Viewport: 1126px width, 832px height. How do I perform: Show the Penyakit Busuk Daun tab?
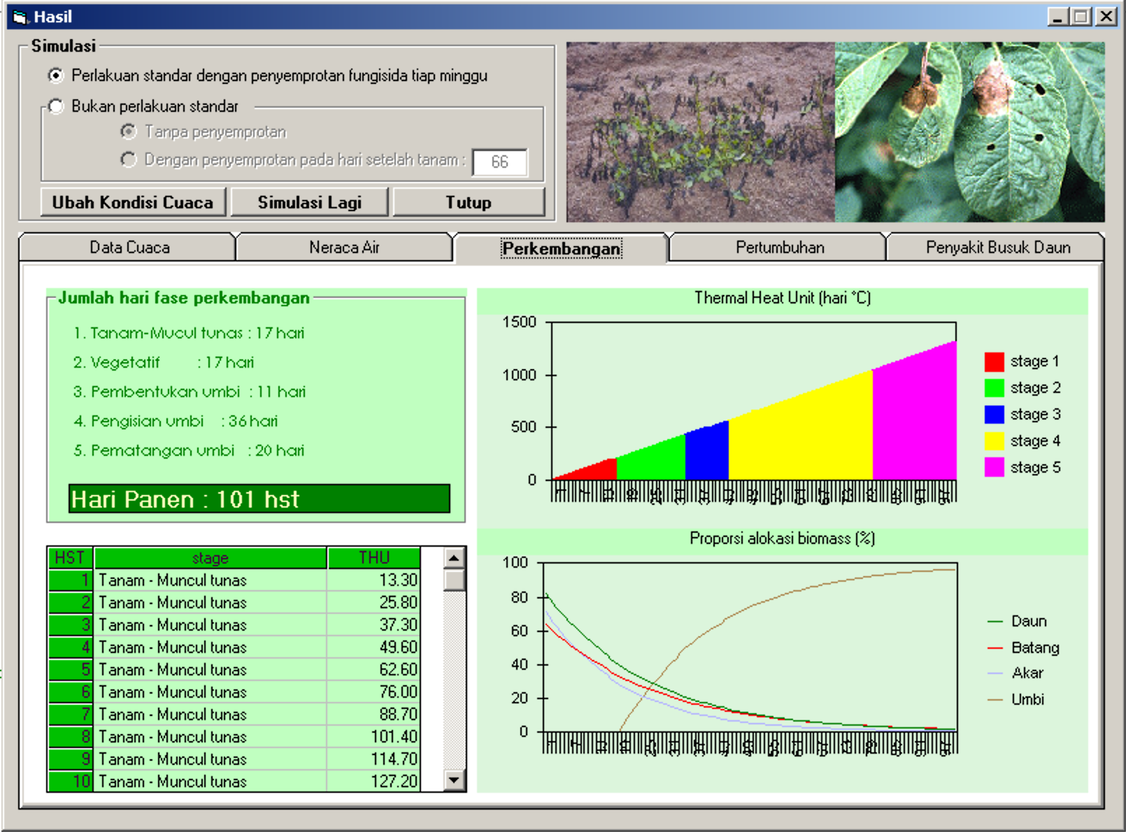pyautogui.click(x=997, y=248)
